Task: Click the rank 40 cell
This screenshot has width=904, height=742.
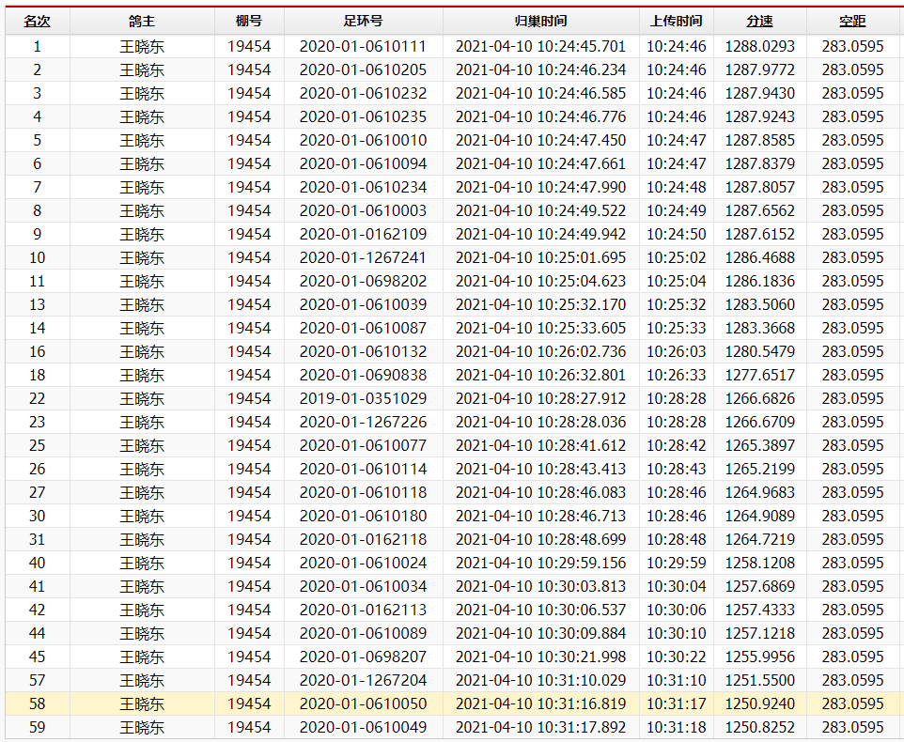Action: point(37,563)
